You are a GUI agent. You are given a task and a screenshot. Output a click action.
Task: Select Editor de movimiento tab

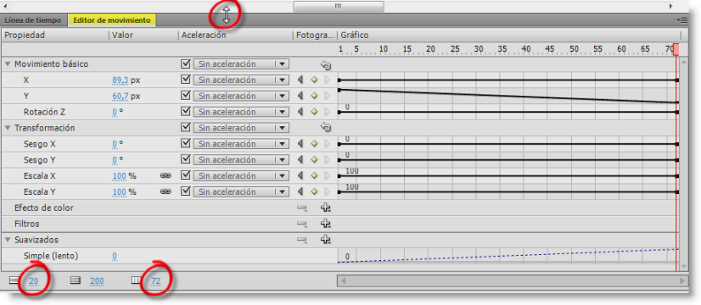point(112,20)
